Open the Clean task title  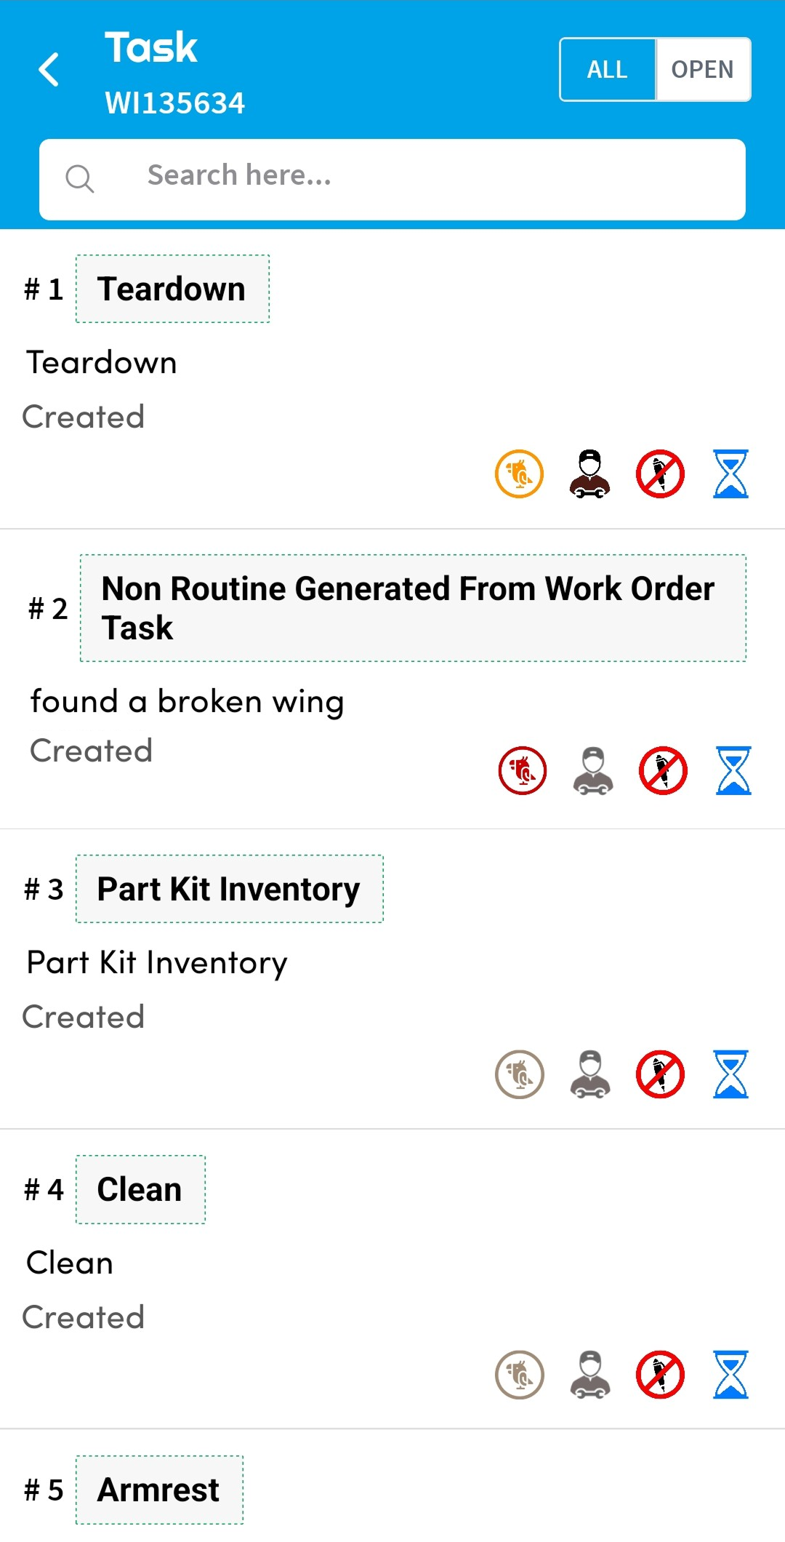[x=140, y=1189]
